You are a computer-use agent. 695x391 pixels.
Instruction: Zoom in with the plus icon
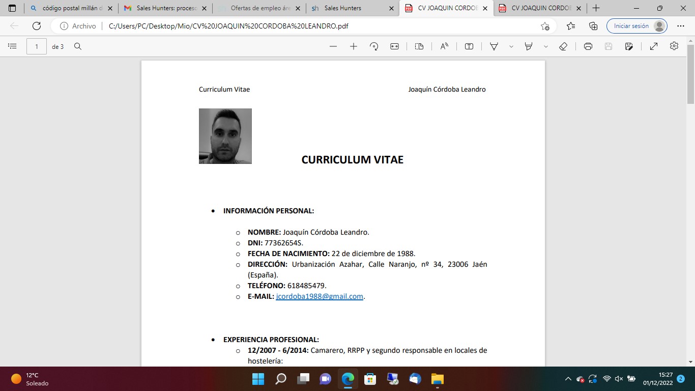[354, 46]
